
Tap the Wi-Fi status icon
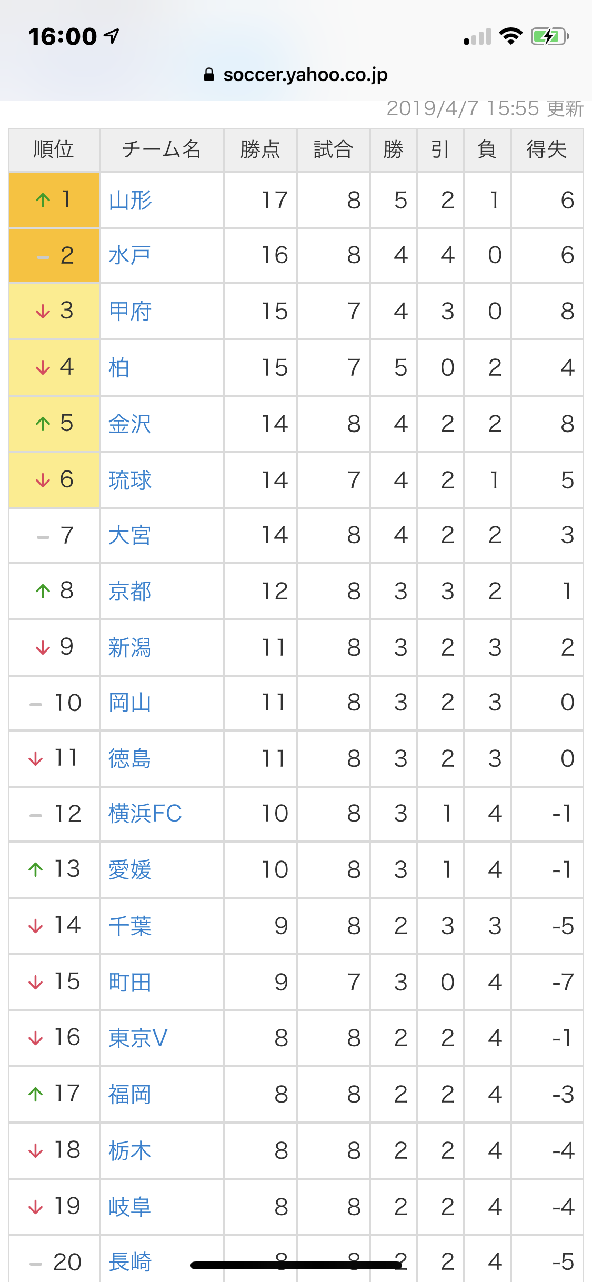click(x=510, y=36)
